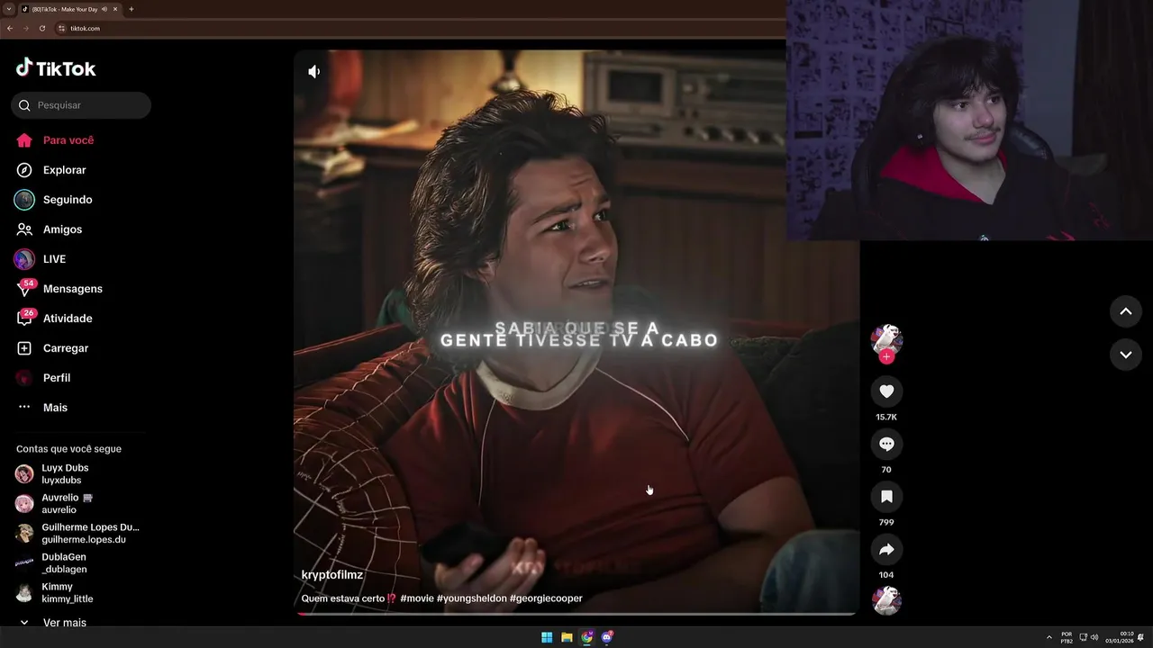1153x648 pixels.
Task: Open the Amigos section
Action: coord(62,229)
